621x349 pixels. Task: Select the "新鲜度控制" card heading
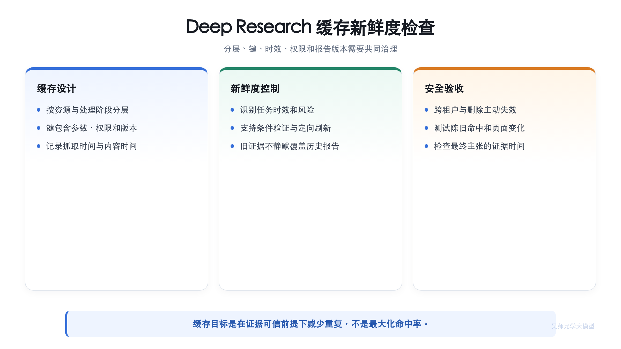[255, 89]
